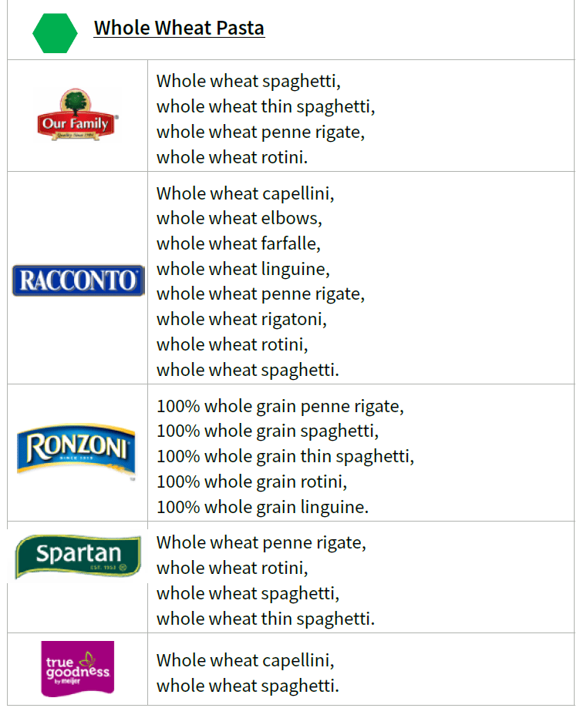Click the Ronzoni brand logo
Image resolution: width=580 pixels, height=718 pixels.
coord(76,450)
